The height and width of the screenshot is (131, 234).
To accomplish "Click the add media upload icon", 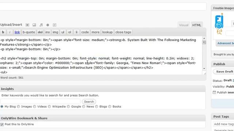I will (x=48, y=25).
